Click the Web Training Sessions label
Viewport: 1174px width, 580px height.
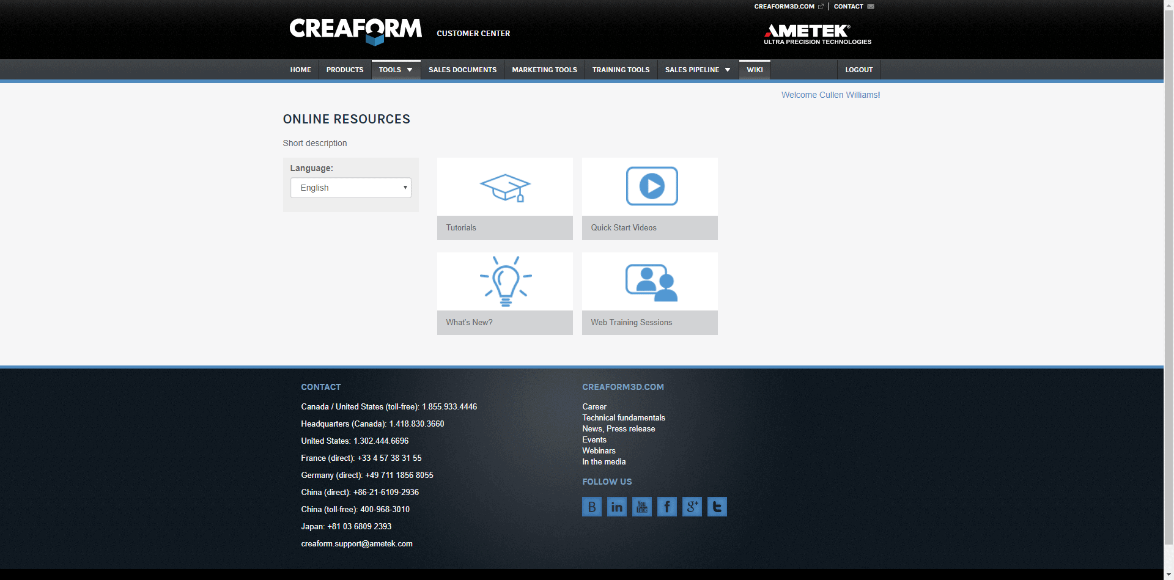coord(631,322)
